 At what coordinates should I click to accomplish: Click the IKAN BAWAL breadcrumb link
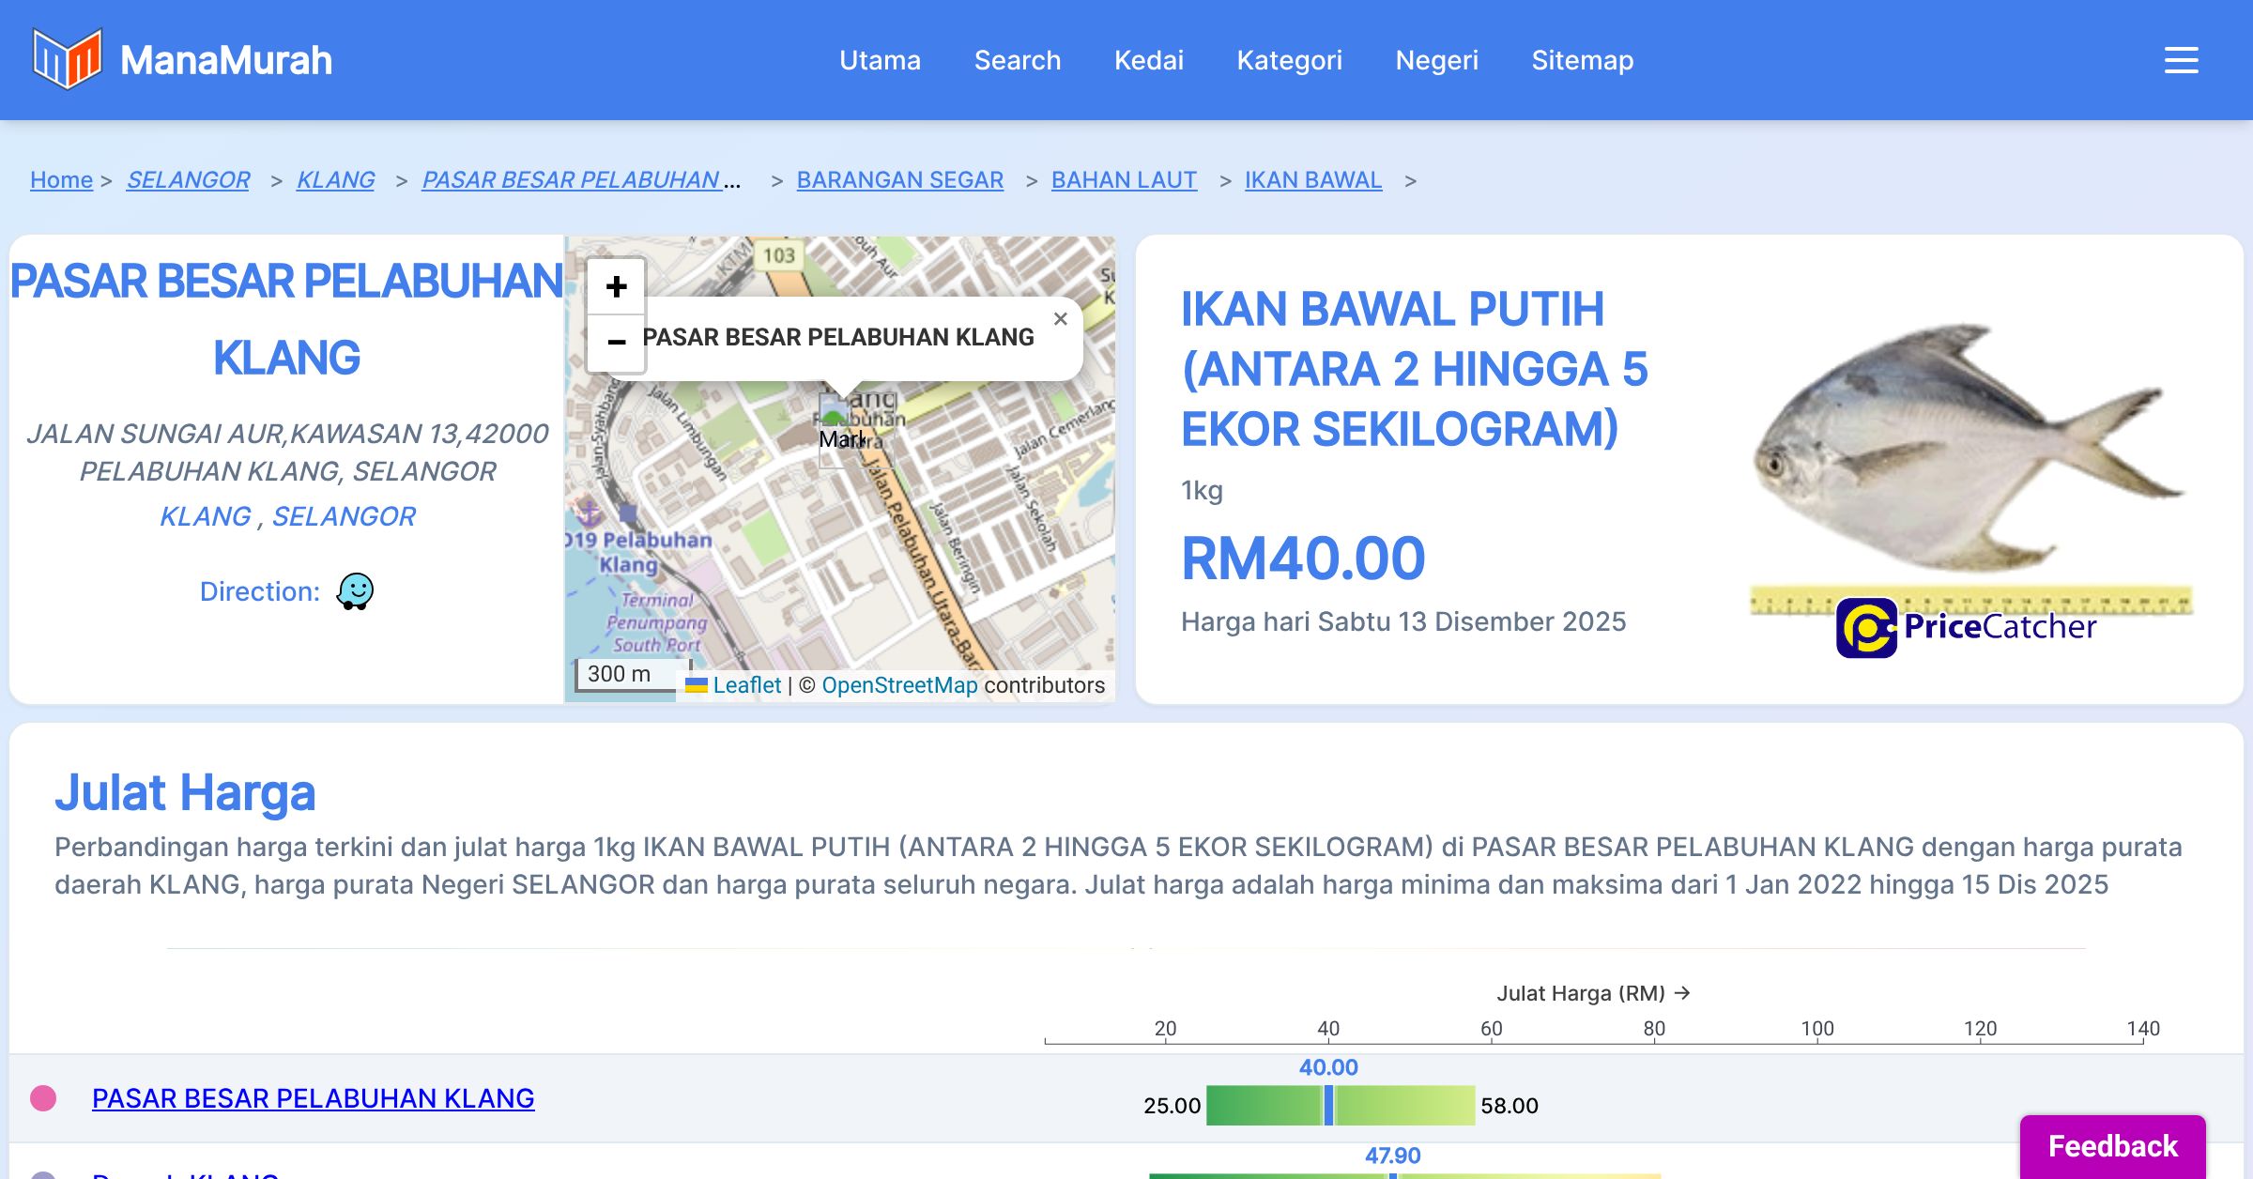(x=1312, y=179)
